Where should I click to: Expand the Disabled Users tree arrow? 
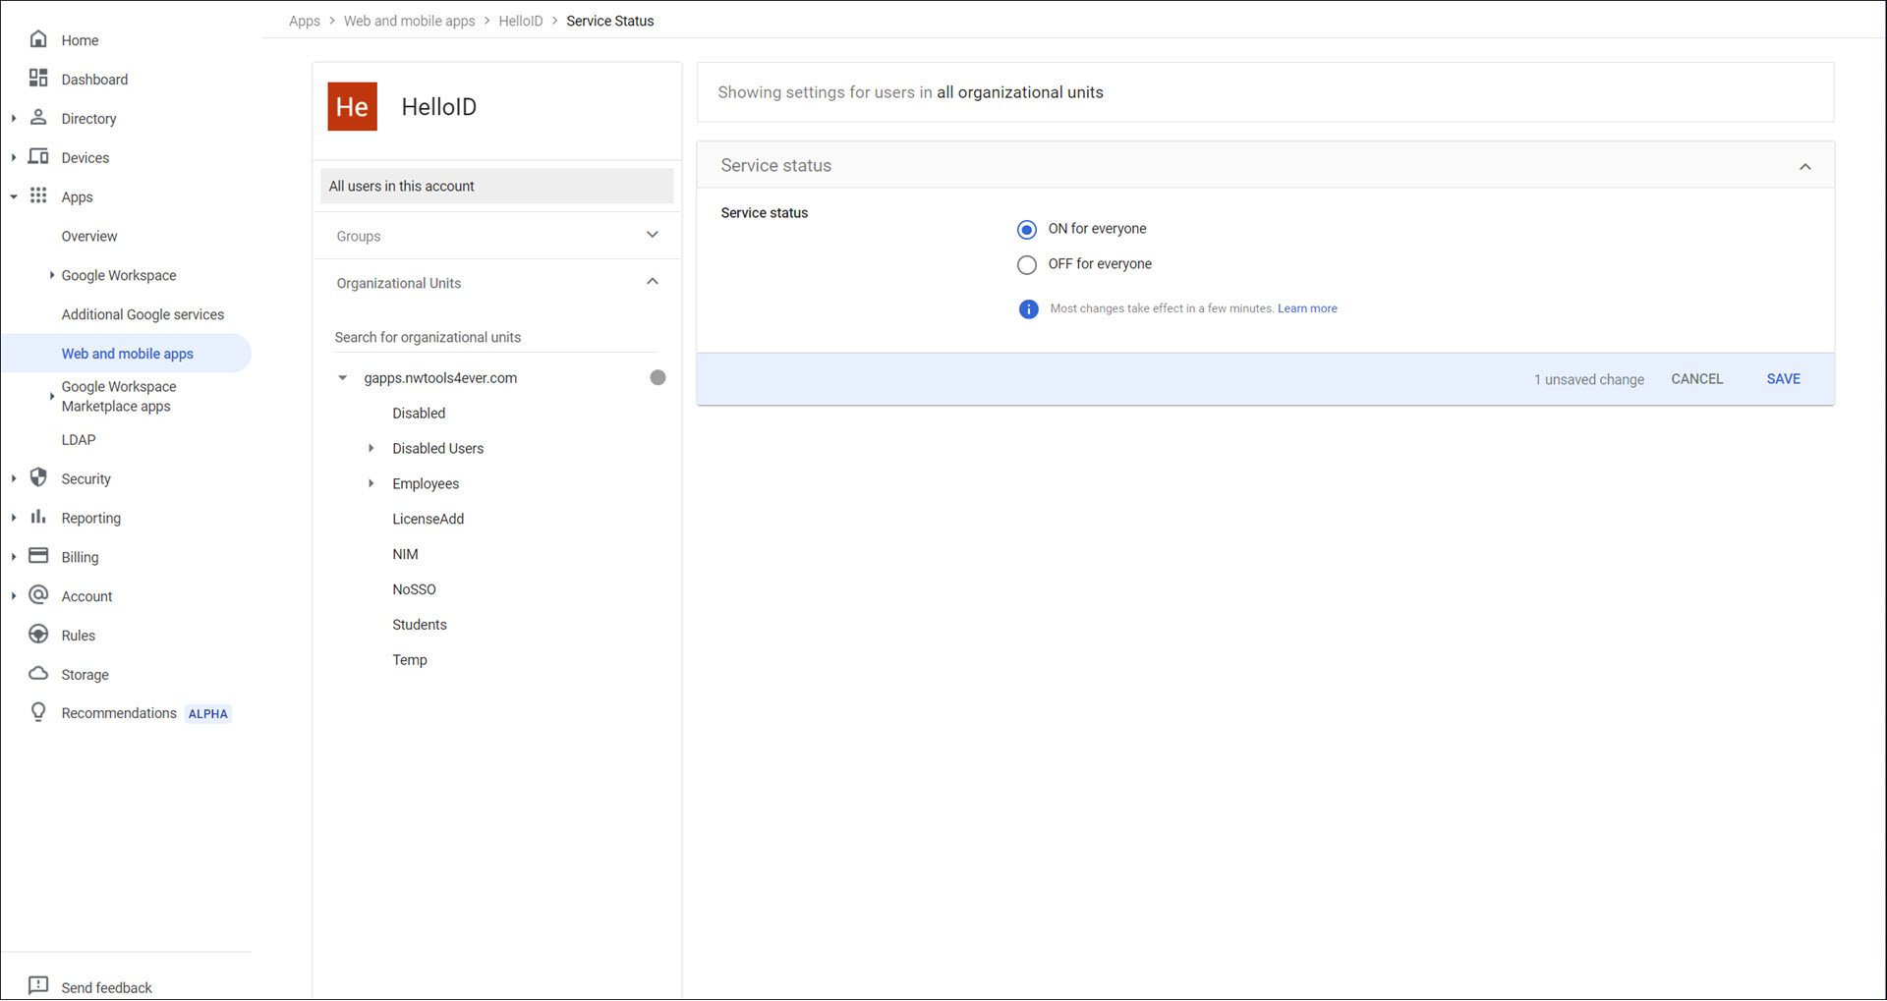[372, 449]
